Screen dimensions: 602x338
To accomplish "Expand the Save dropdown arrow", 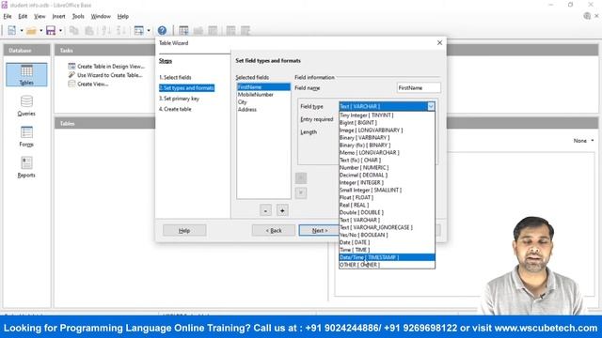I will coord(60,30).
